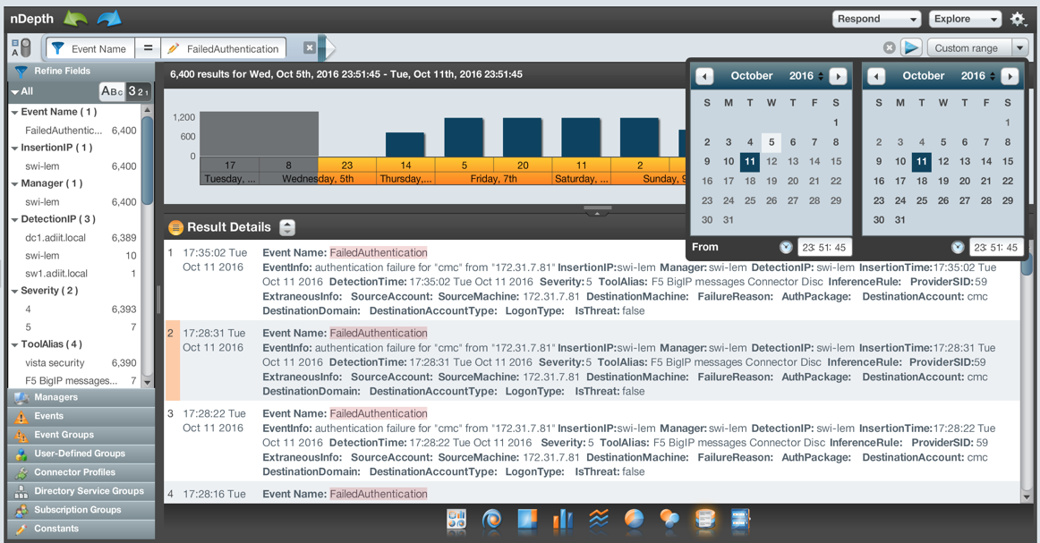
Task: Go to previous month in From calendar
Action: (704, 76)
